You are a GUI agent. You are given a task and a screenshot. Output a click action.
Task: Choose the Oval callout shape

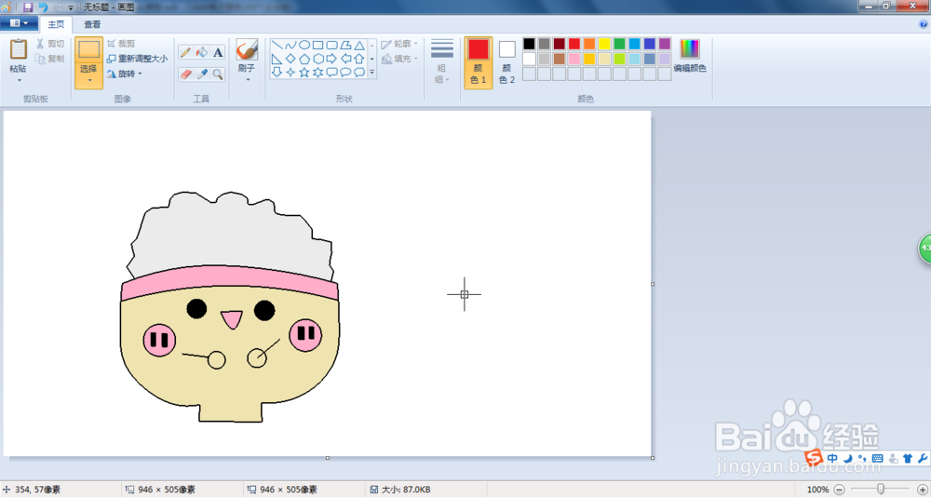pyautogui.click(x=345, y=73)
